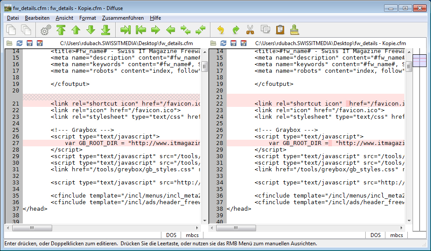Click right pane line 22 shortcut icon link
Screen dimensions: 431x251
tap(316, 103)
